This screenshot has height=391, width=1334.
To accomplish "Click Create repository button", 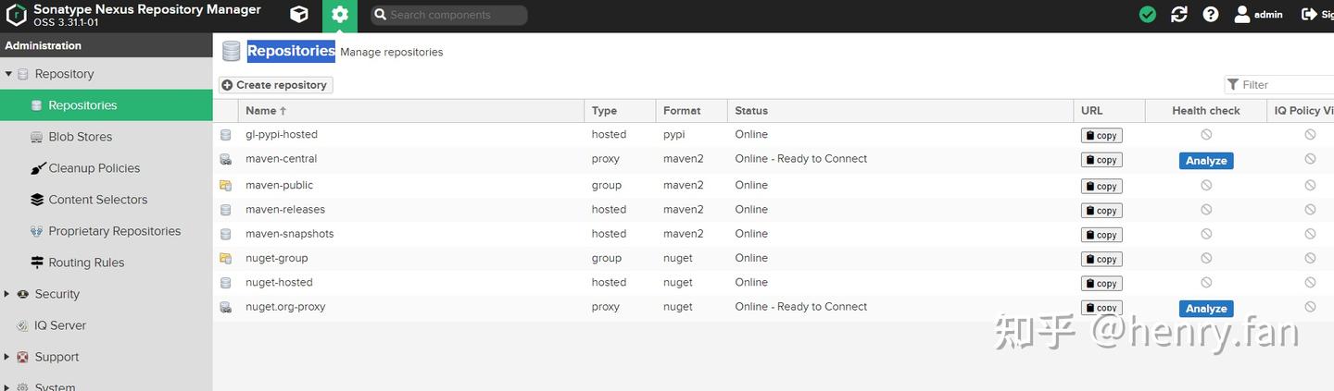I will pyautogui.click(x=275, y=85).
